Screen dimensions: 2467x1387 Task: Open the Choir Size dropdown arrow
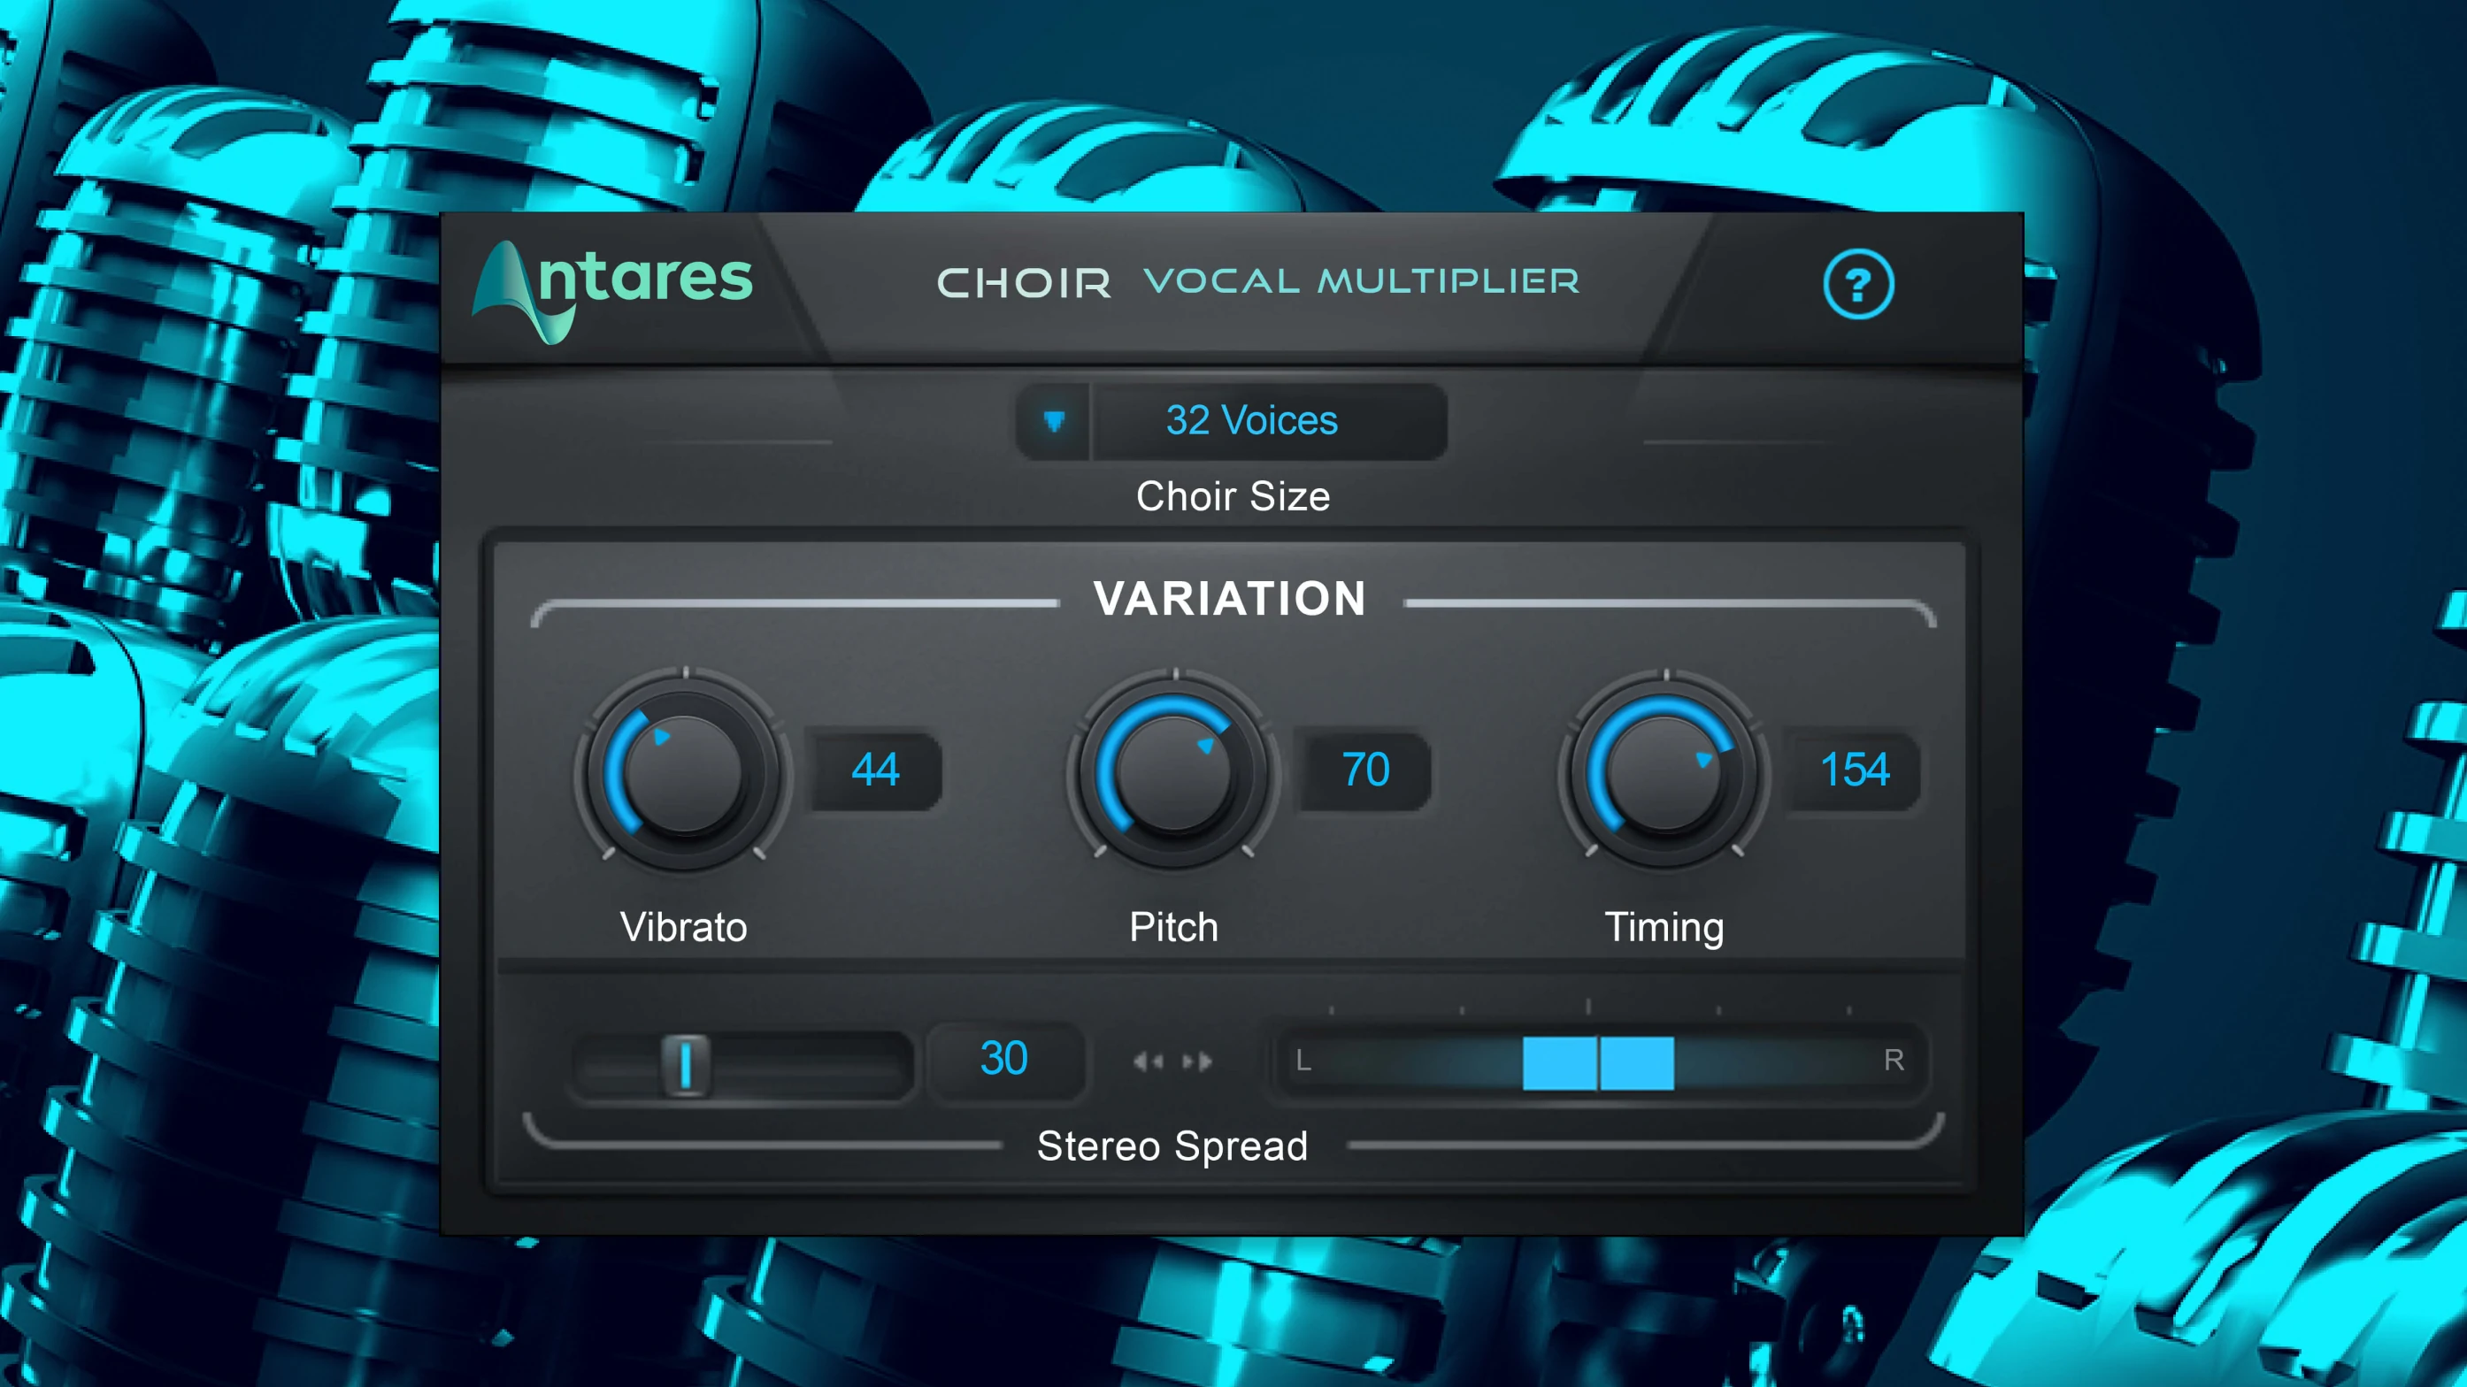(x=1054, y=421)
